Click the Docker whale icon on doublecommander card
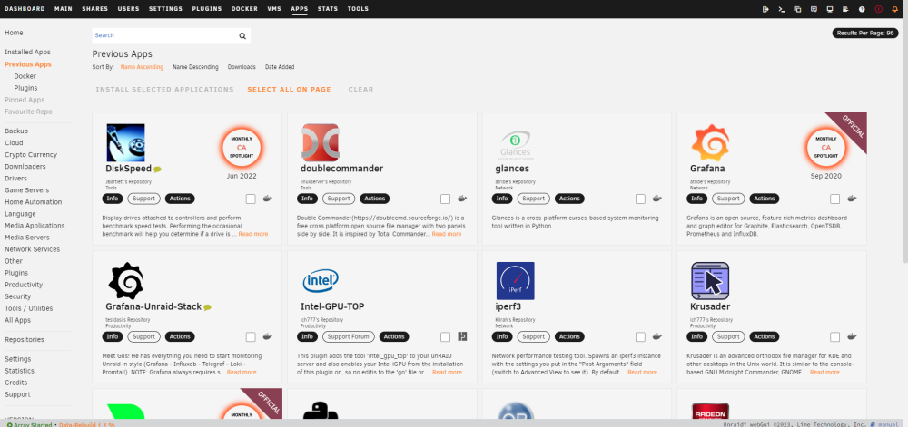 tap(462, 199)
